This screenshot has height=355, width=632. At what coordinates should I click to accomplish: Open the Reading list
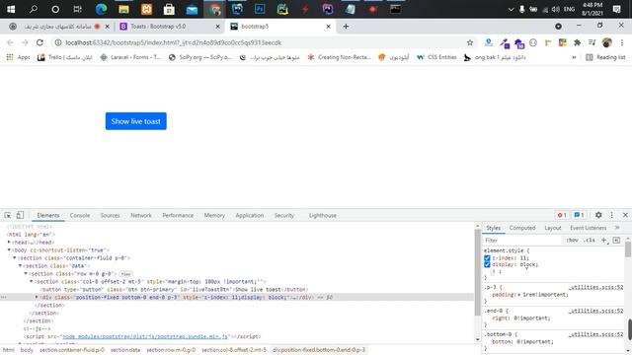tap(605, 57)
